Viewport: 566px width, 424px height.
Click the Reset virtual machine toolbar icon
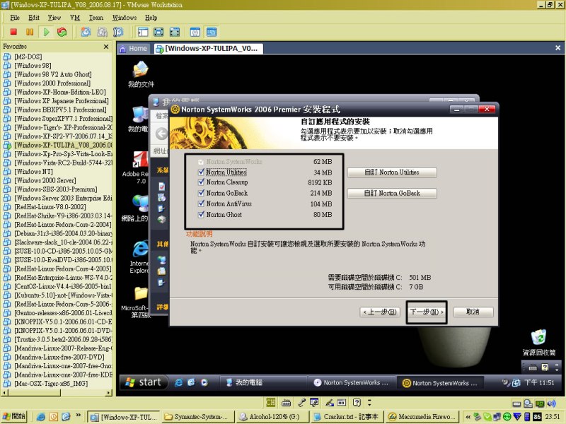point(62,32)
